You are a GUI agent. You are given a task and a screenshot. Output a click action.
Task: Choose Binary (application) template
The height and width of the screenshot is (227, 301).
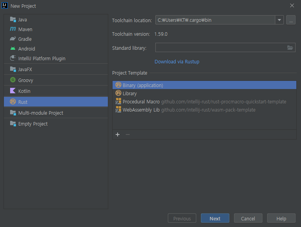pos(204,85)
